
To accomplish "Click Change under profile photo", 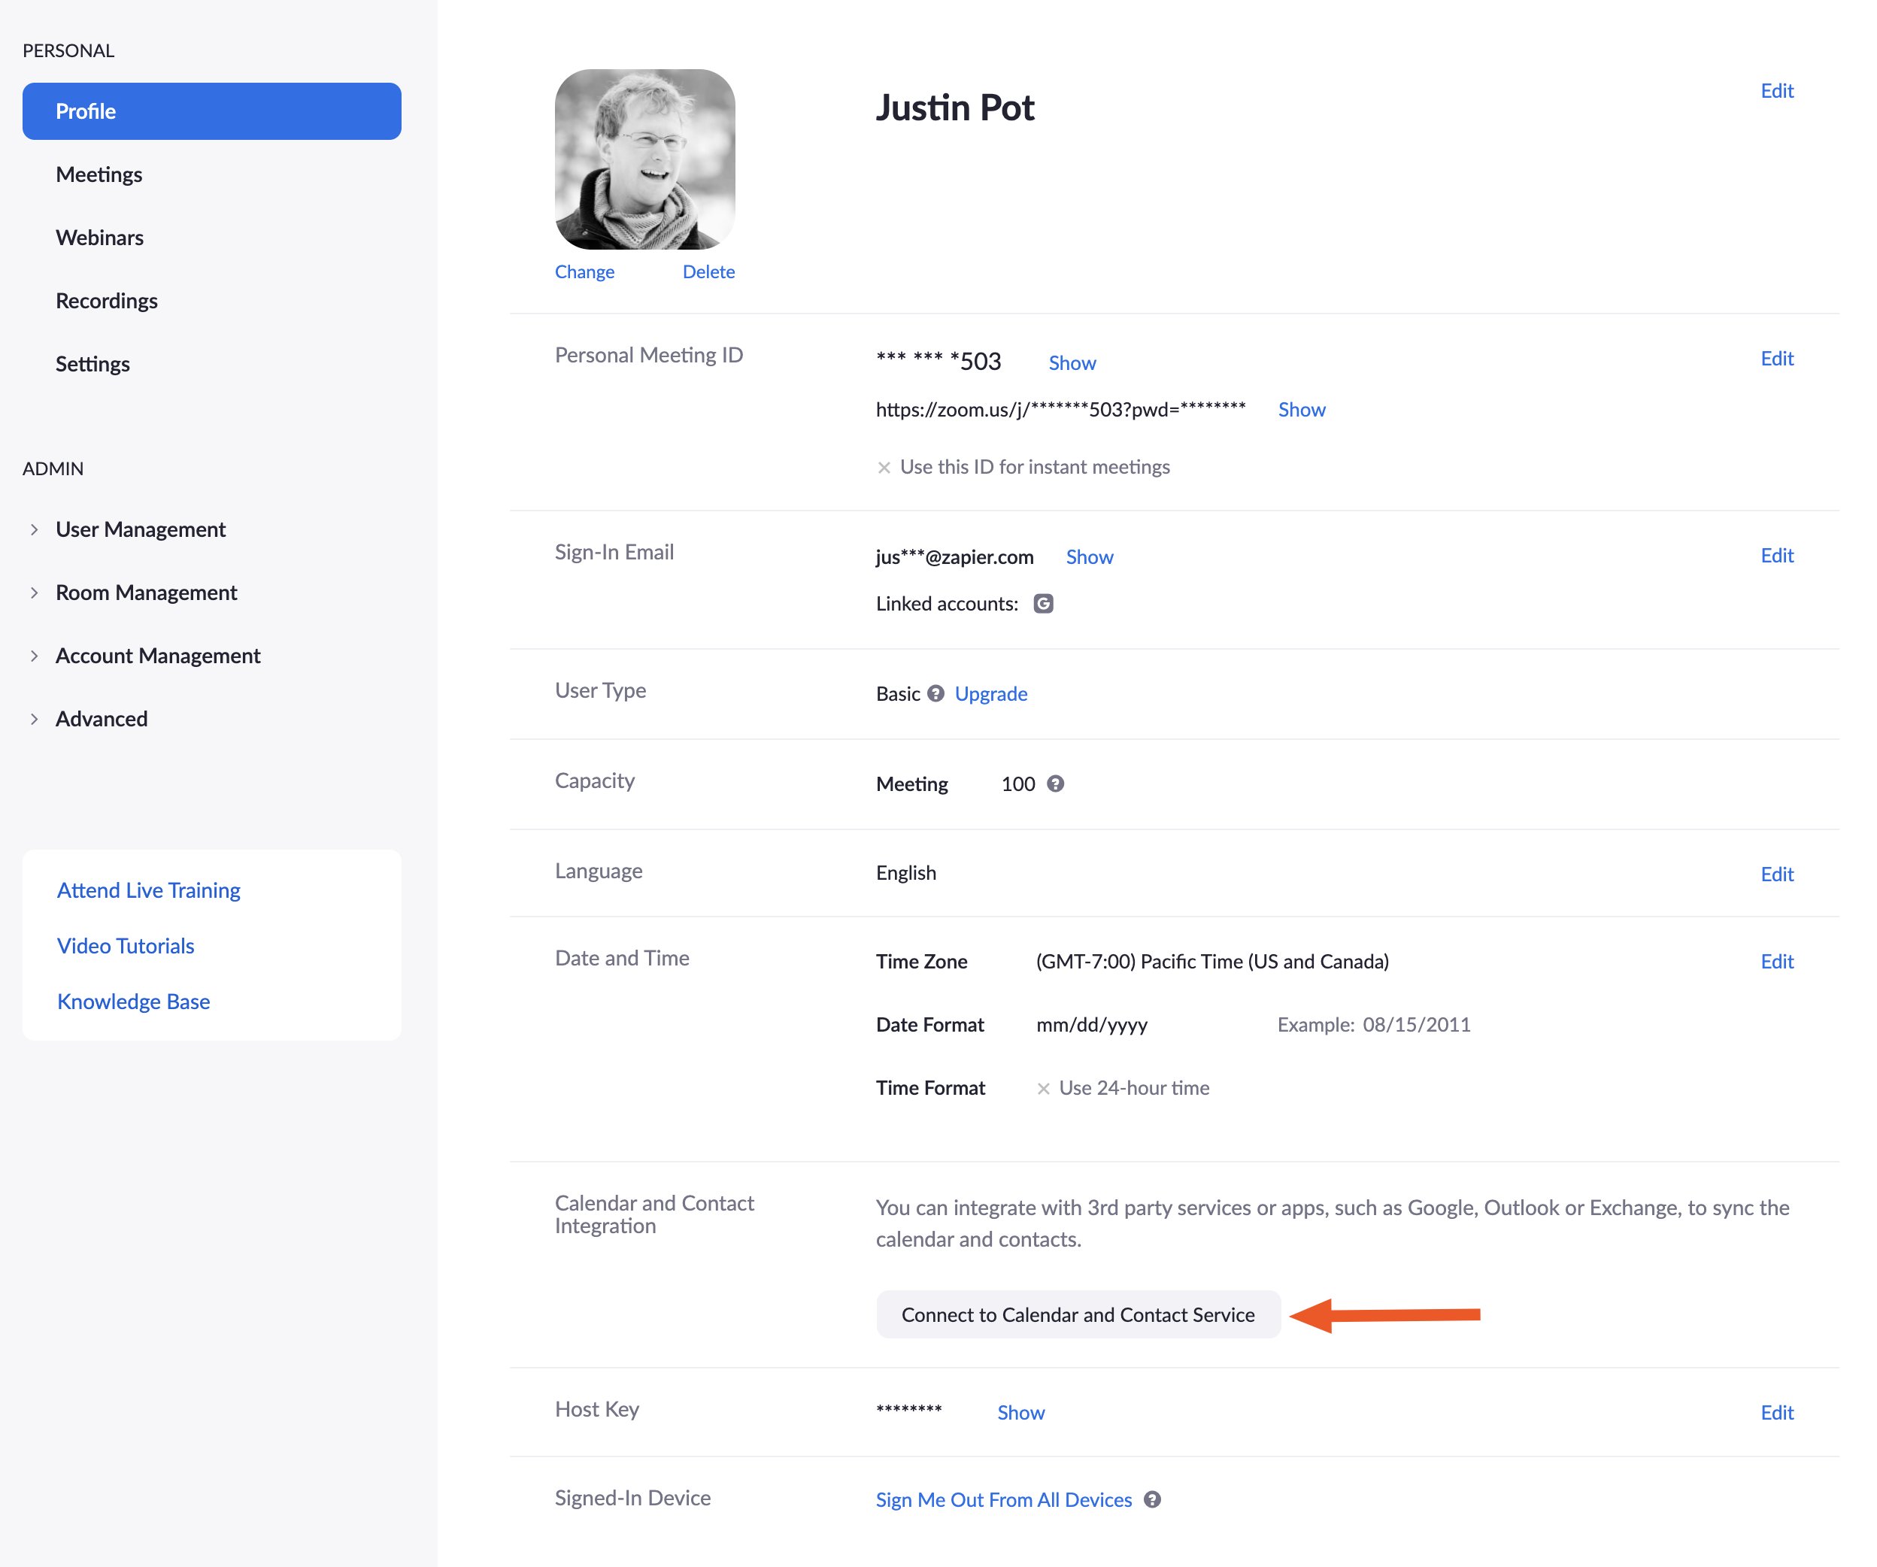I will [584, 271].
